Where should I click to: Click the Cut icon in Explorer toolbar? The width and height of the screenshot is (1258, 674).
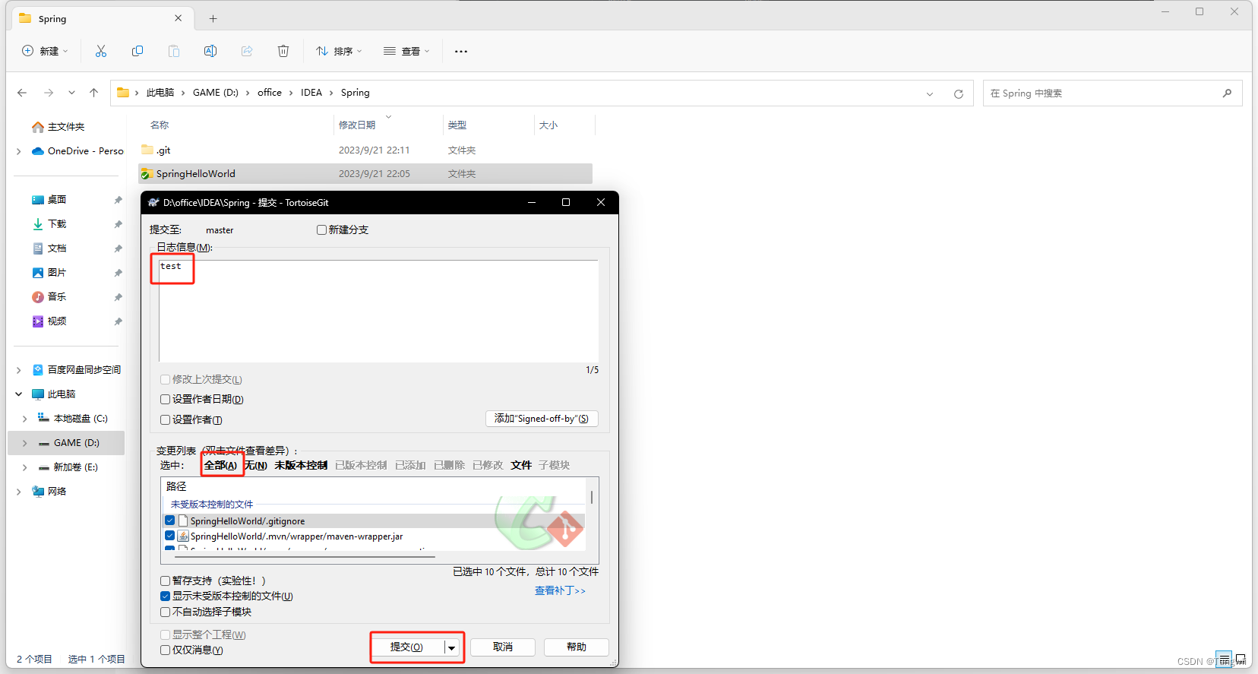pyautogui.click(x=101, y=51)
